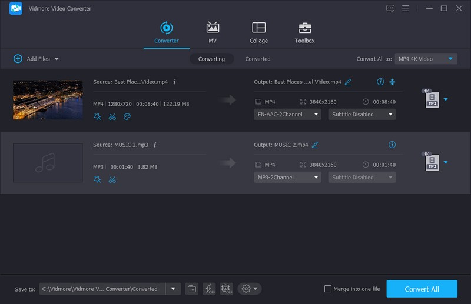This screenshot has width=471, height=304.
Task: Rename output MUSIC 2.mp4
Action: 315,145
